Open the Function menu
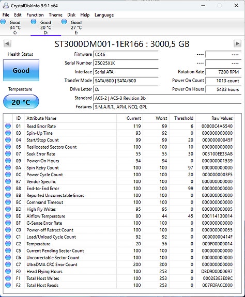 point(35,15)
